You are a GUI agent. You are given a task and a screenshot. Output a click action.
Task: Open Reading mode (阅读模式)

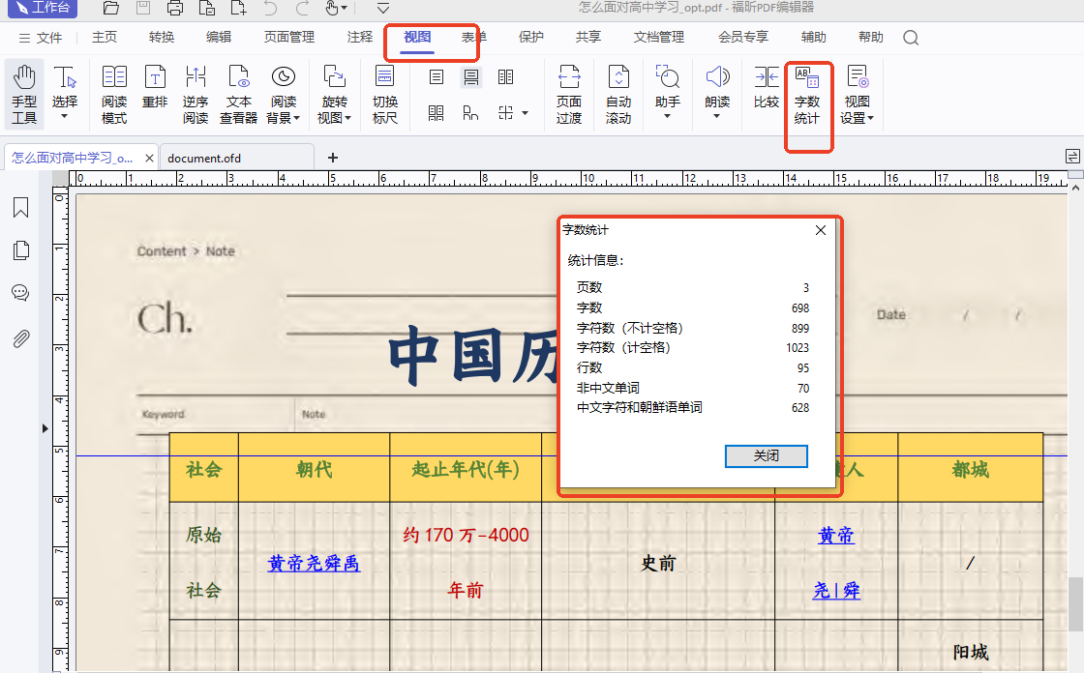(114, 95)
